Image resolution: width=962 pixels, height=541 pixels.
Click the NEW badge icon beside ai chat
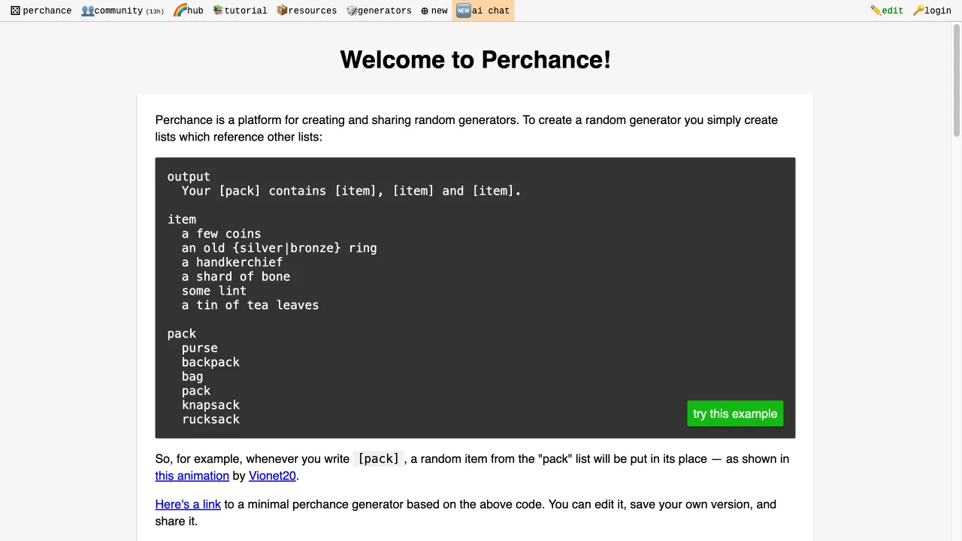(464, 11)
